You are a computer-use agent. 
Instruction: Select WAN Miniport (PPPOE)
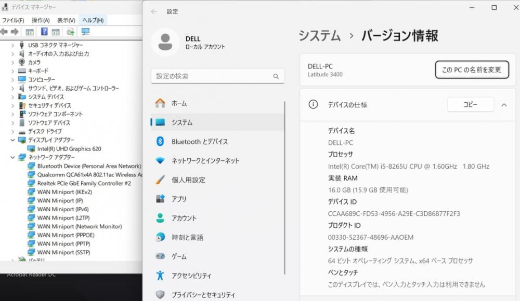tap(66, 235)
